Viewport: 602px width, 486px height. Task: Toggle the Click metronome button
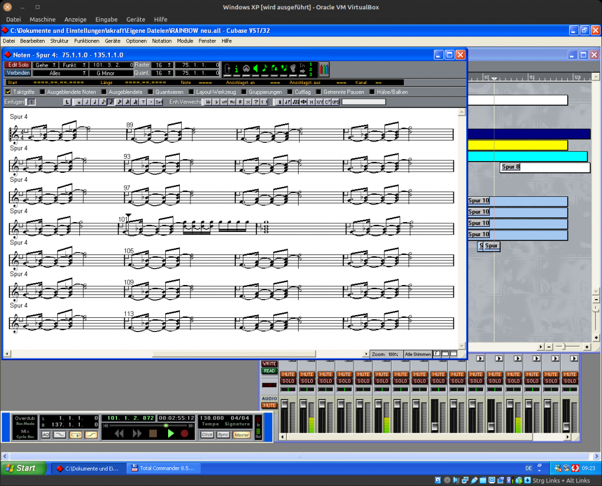pyautogui.click(x=207, y=435)
